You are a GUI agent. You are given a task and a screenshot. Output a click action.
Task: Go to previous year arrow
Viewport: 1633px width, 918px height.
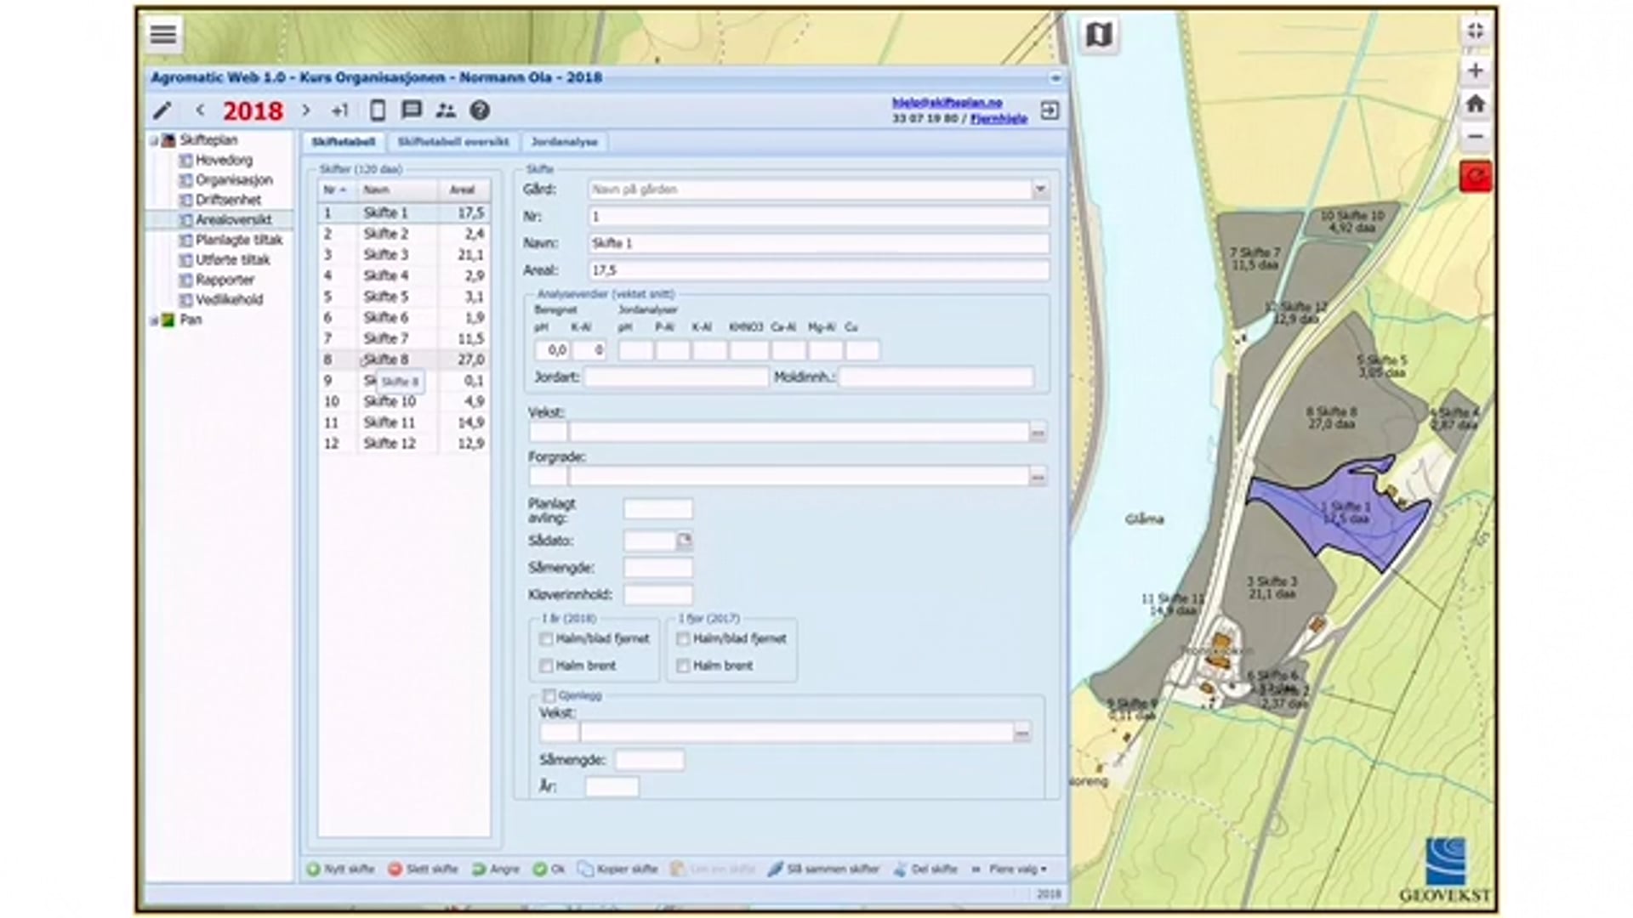click(x=200, y=110)
